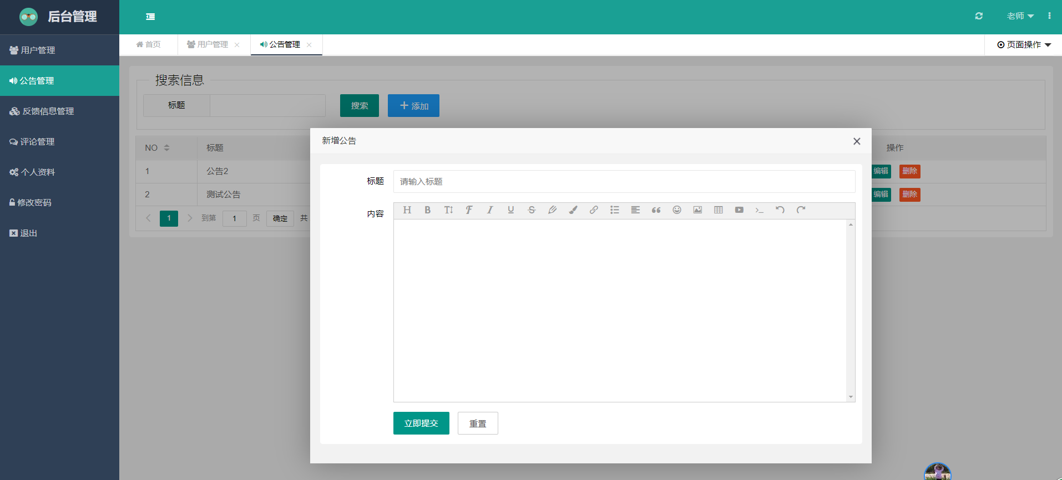Open 修改密码 in the sidebar
This screenshot has height=480, width=1062.
click(x=59, y=203)
